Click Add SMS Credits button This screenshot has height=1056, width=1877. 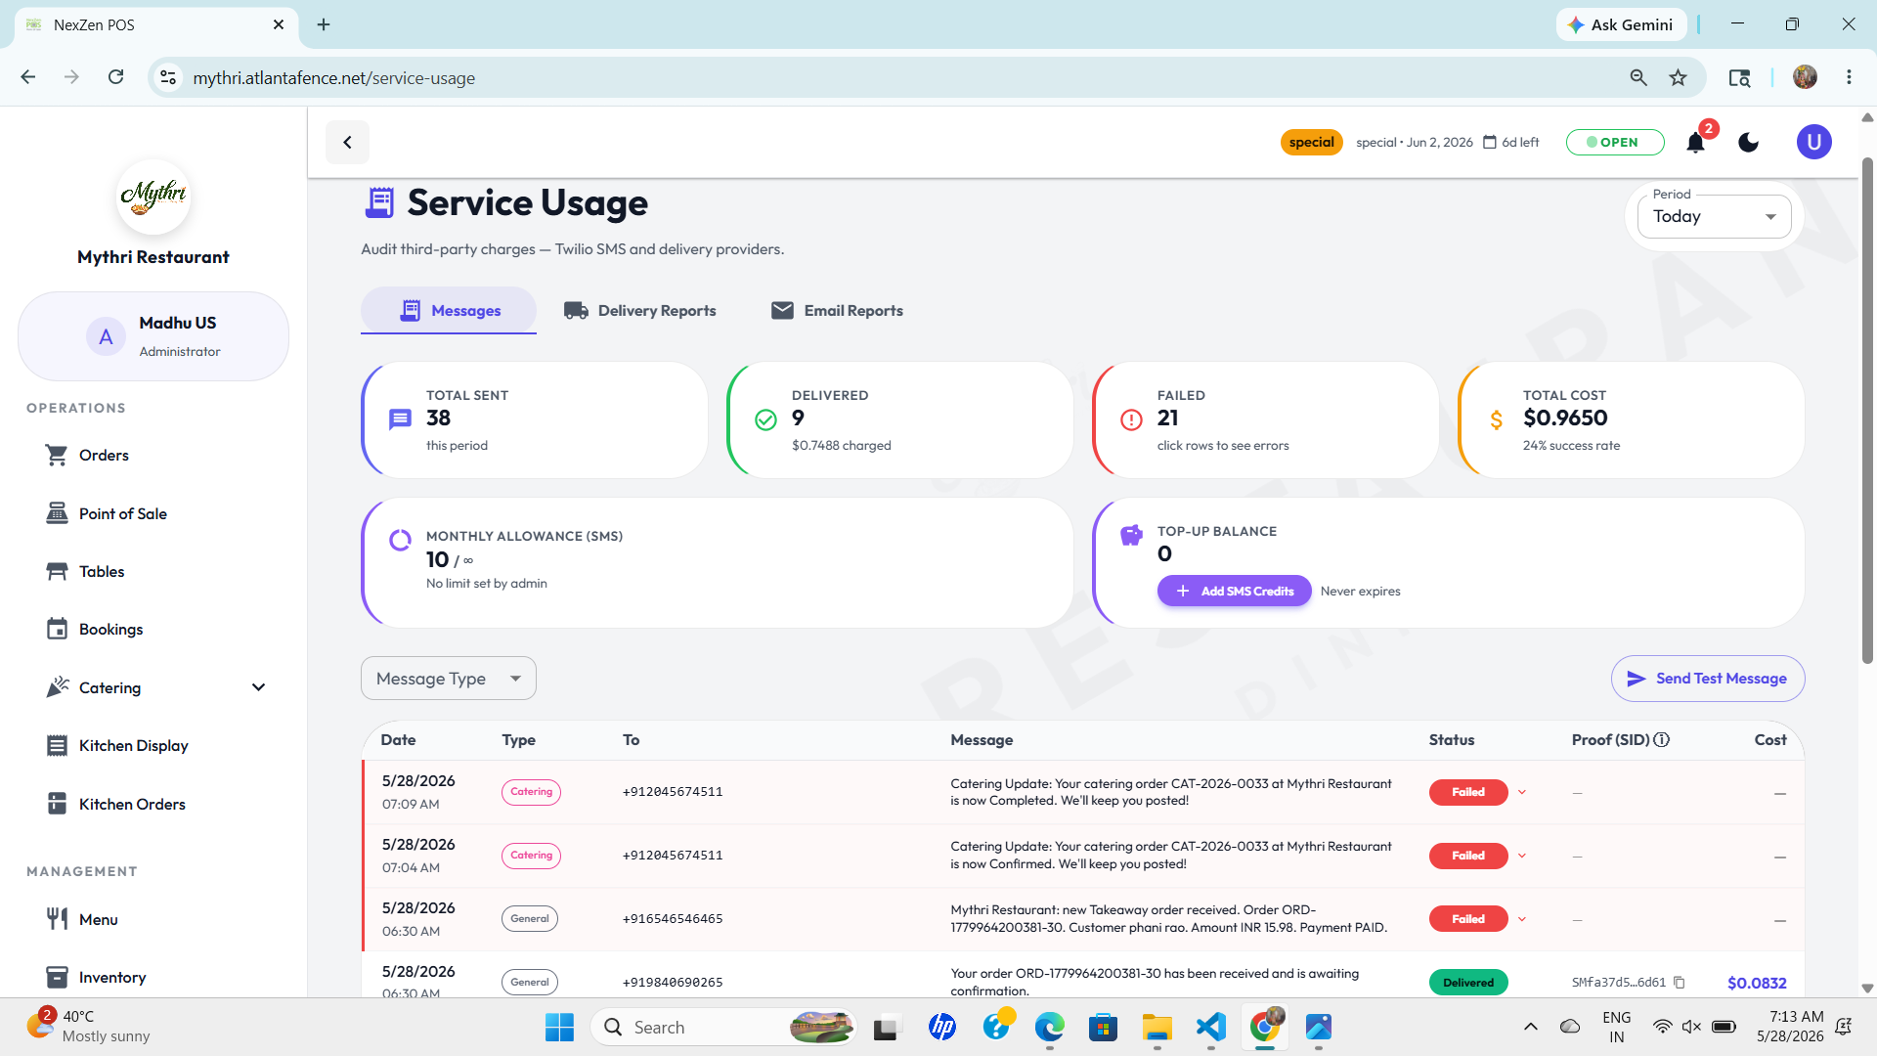[x=1234, y=592]
